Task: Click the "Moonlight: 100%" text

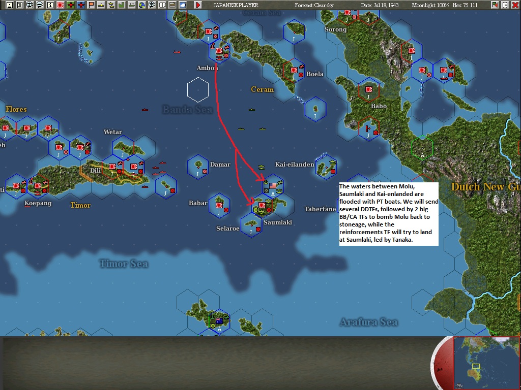Action: click(430, 5)
